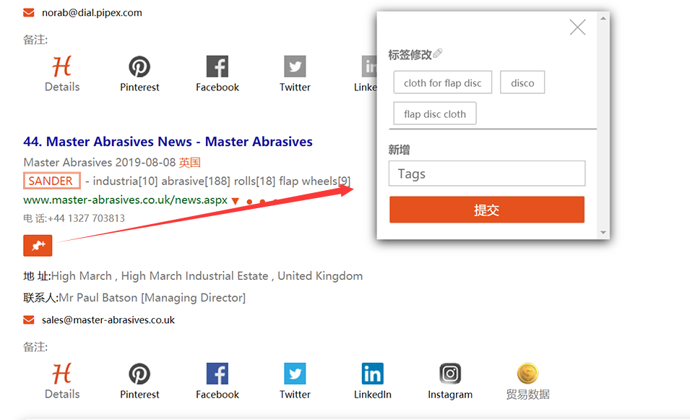Click norab@dial.pipex.com email address
Image resolution: width=690 pixels, height=420 pixels.
(92, 13)
